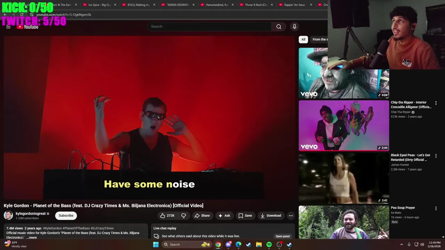
Task: Open the Windows Start menu
Action: point(156,244)
